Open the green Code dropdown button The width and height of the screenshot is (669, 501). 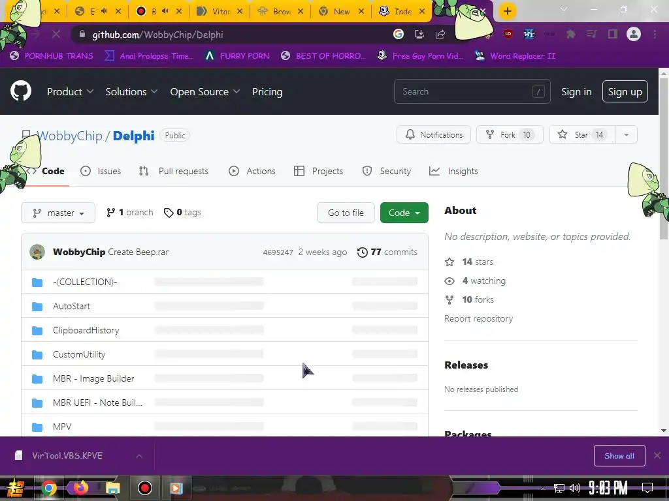(404, 213)
